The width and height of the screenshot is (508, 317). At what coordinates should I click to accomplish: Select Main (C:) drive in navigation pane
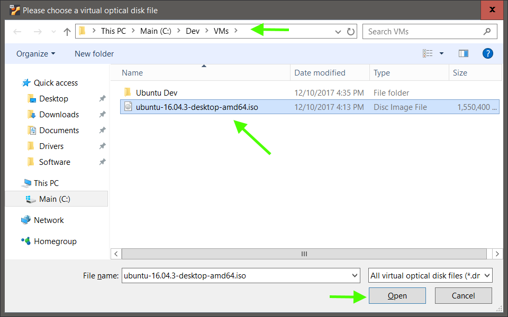click(x=57, y=199)
